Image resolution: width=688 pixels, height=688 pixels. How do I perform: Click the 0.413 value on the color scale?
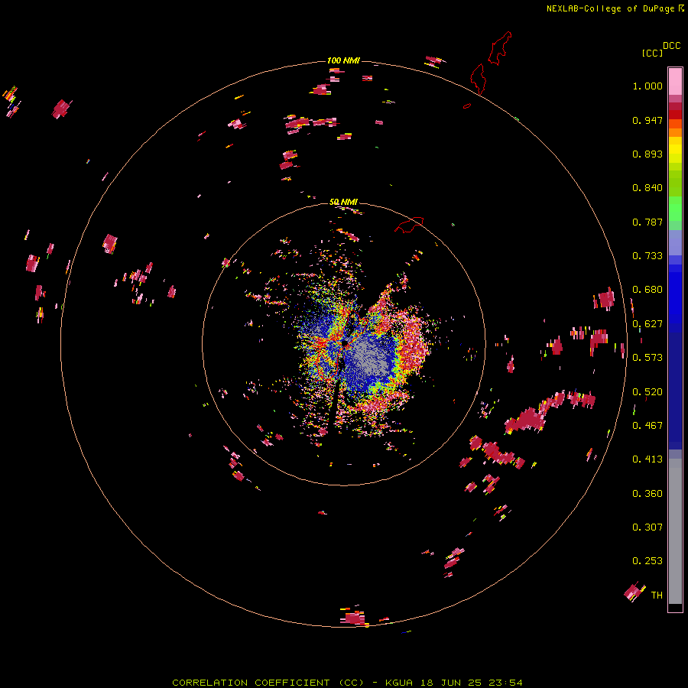click(647, 459)
